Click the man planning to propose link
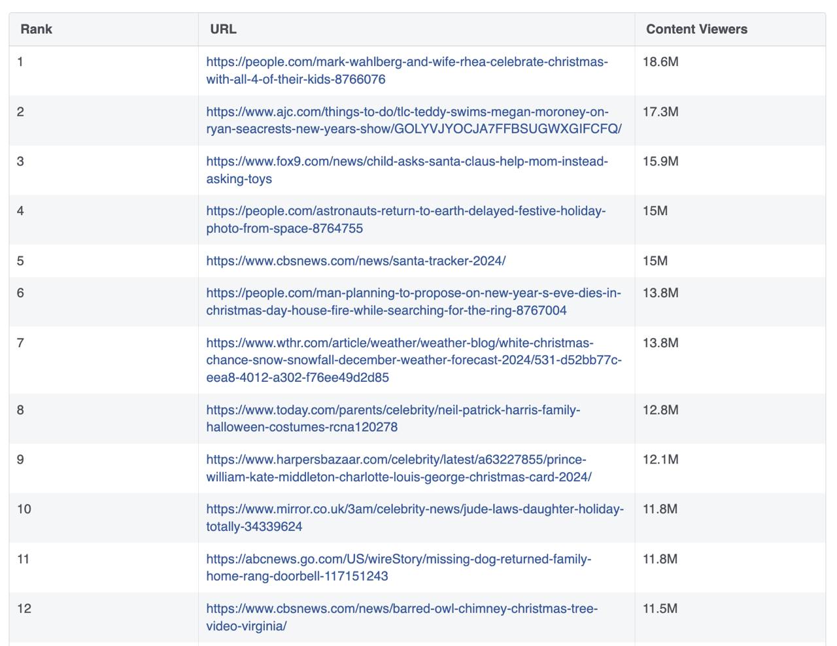 [413, 293]
